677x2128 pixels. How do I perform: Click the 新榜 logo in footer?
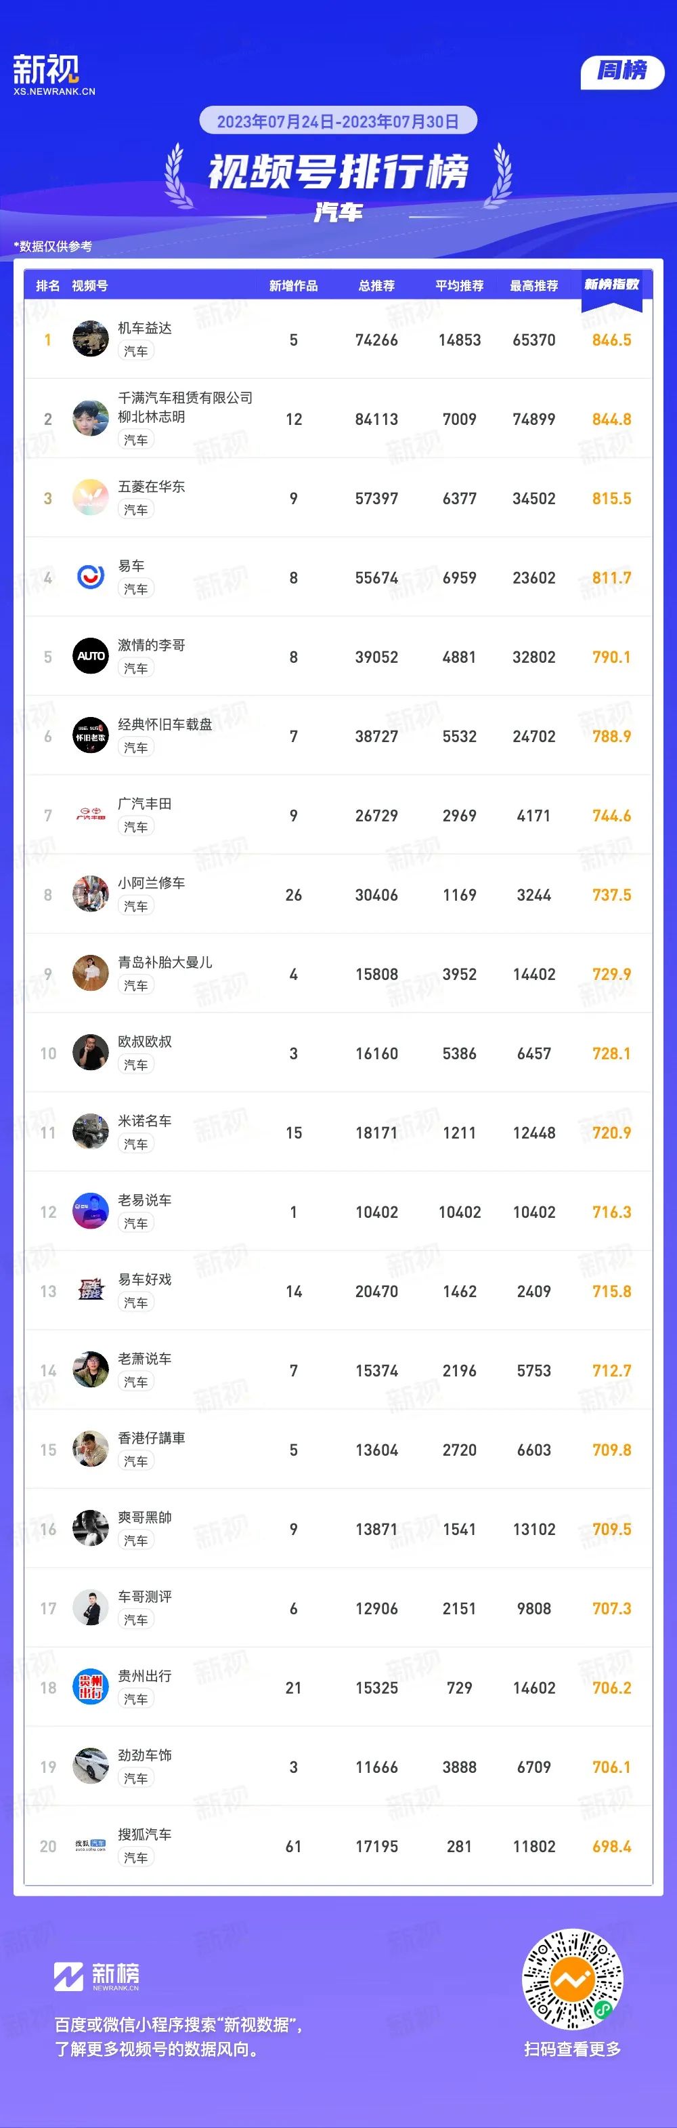coord(97,1976)
